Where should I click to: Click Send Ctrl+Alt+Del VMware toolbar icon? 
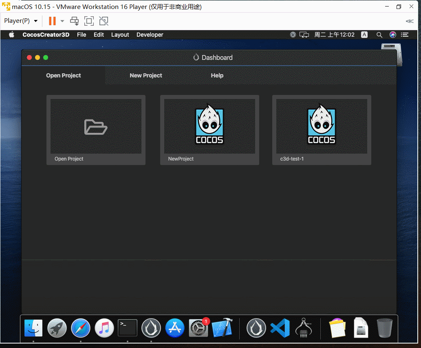tap(74, 21)
